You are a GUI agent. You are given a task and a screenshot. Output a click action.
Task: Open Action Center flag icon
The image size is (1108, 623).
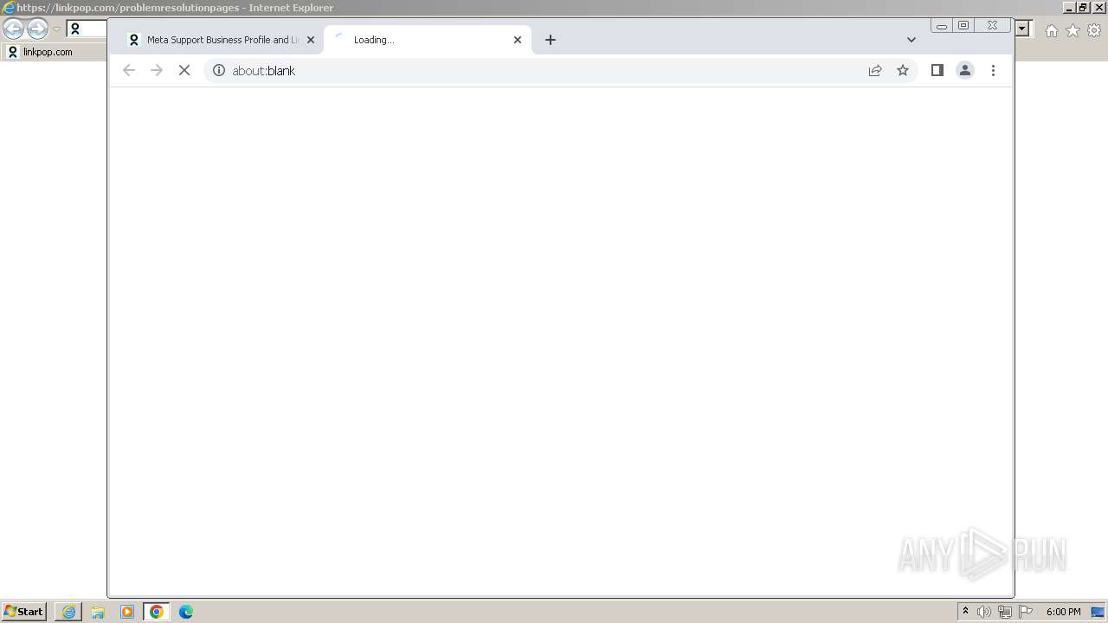(x=1026, y=612)
